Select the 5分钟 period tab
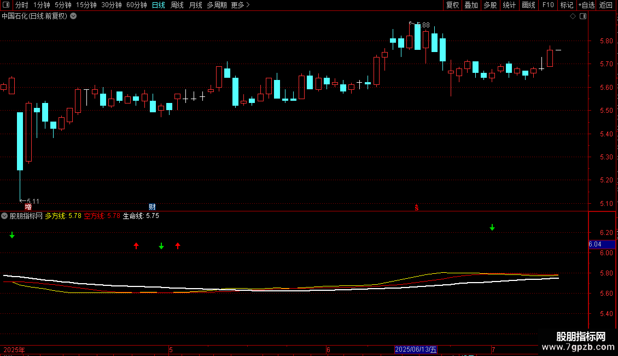Screen dimensions: 618x356 coord(63,5)
